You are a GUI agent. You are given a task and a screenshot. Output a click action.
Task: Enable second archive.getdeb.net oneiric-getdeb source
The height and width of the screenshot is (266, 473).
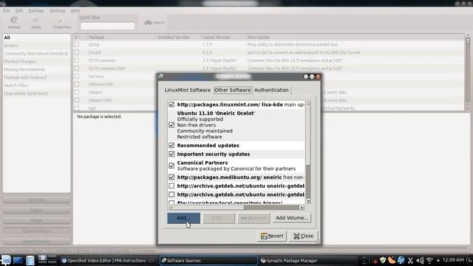[x=171, y=195]
